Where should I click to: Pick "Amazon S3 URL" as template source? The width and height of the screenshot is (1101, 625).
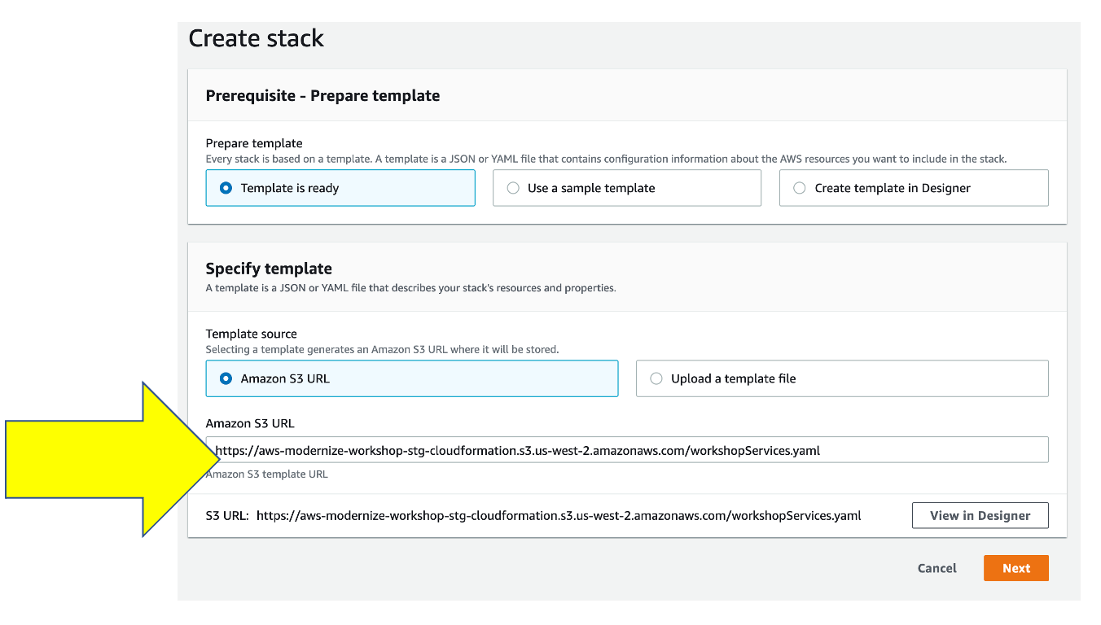pyautogui.click(x=226, y=378)
